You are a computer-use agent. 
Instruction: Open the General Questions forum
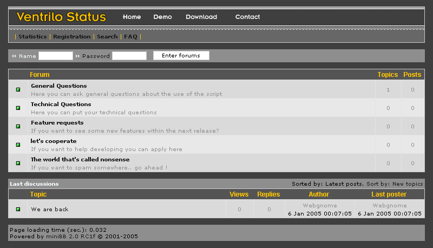[x=59, y=86]
